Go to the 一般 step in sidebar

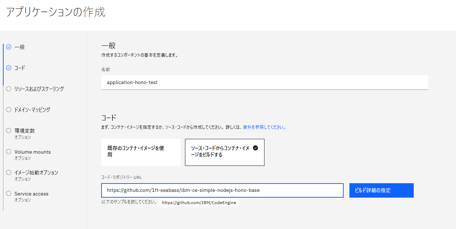click(20, 47)
